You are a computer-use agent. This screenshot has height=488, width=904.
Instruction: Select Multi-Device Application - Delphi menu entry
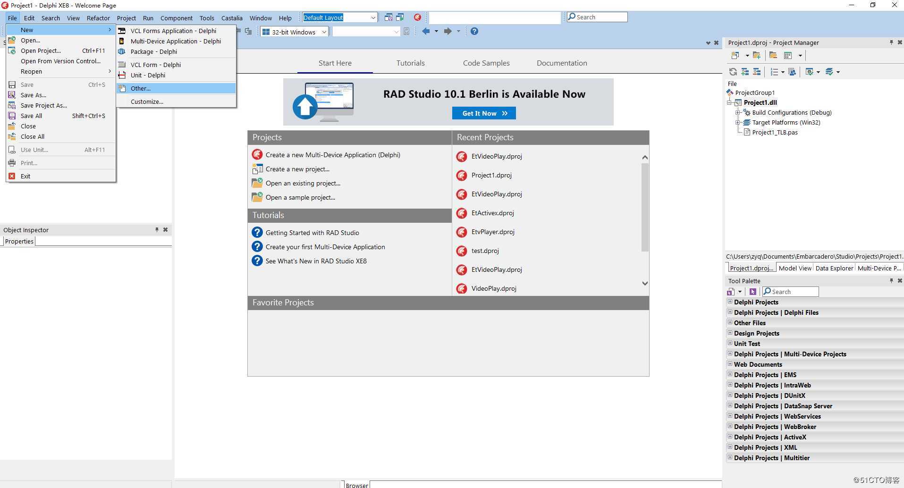176,41
